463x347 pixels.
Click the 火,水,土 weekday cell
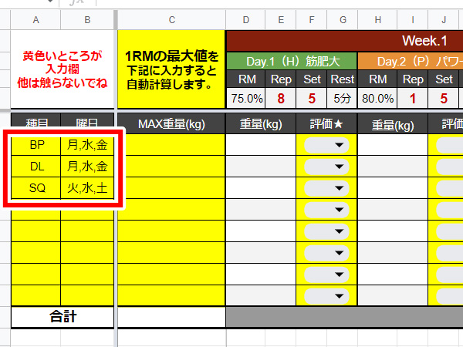86,188
